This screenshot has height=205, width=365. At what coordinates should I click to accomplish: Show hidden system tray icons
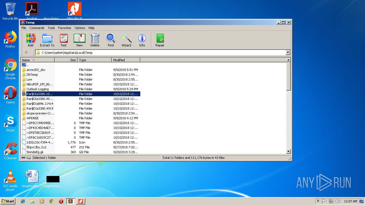point(318,201)
